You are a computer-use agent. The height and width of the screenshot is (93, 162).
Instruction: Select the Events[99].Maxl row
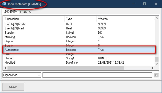coord(79,28)
